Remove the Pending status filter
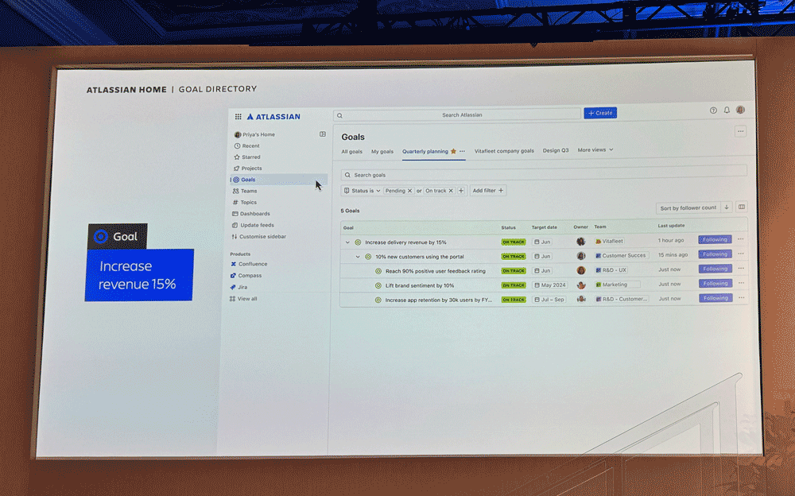The image size is (795, 496). point(409,191)
